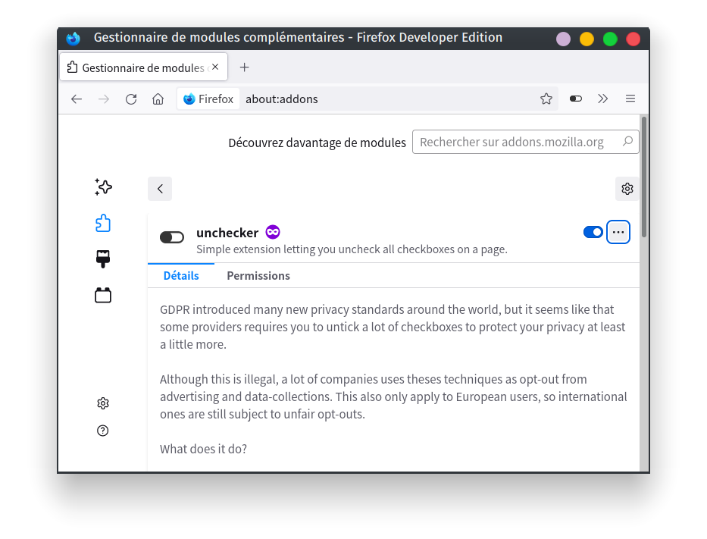707x539 pixels.
Task: Click the purple window control button
Action: (563, 39)
